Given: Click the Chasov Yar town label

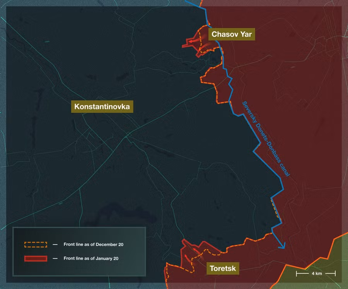Looking at the screenshot, I should click(231, 34).
